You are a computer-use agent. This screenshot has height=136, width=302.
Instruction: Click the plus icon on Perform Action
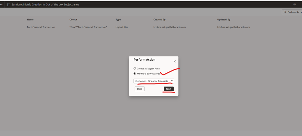pyautogui.click(x=285, y=12)
